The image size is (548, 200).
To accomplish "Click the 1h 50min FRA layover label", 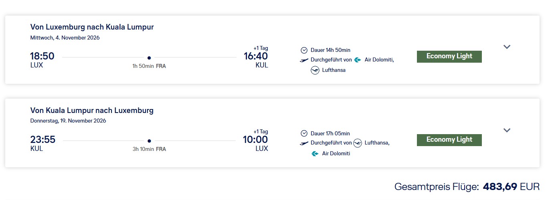I will 149,66.
